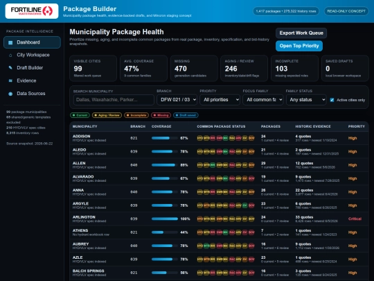The image size is (374, 281).
Task: Click the Saved Drafts 0 summary card
Action: click(345, 68)
